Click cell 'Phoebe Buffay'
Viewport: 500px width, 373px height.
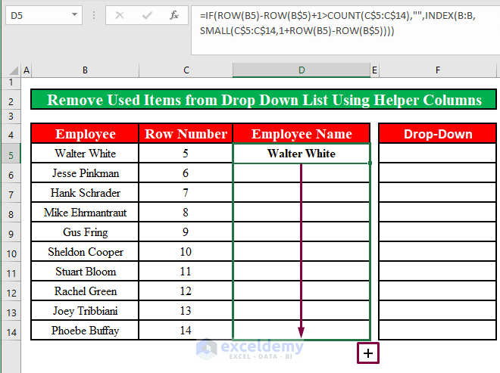coord(85,331)
